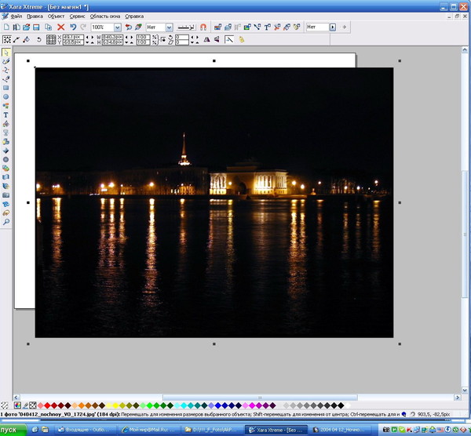Open the Объект menu

[x=57, y=16]
